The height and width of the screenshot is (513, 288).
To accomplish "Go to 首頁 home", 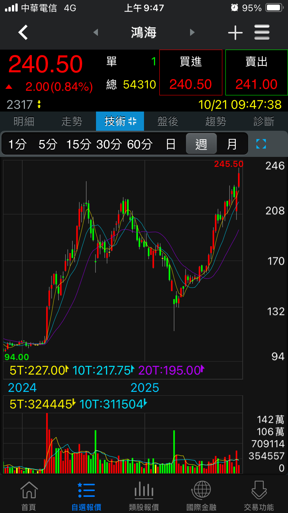I will pos(29,496).
